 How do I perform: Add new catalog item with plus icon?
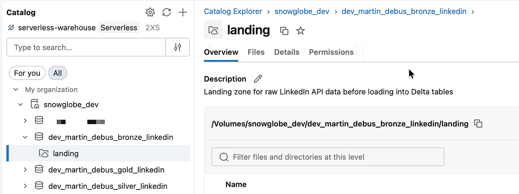point(183,12)
